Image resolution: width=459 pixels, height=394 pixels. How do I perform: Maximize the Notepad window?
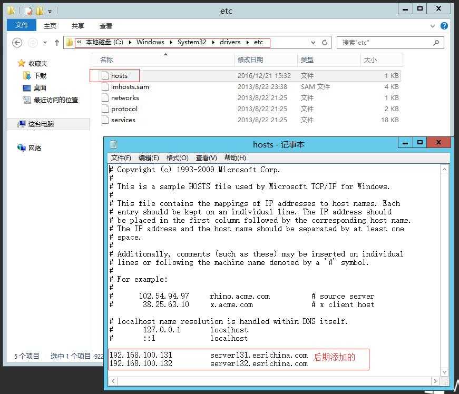[420, 143]
